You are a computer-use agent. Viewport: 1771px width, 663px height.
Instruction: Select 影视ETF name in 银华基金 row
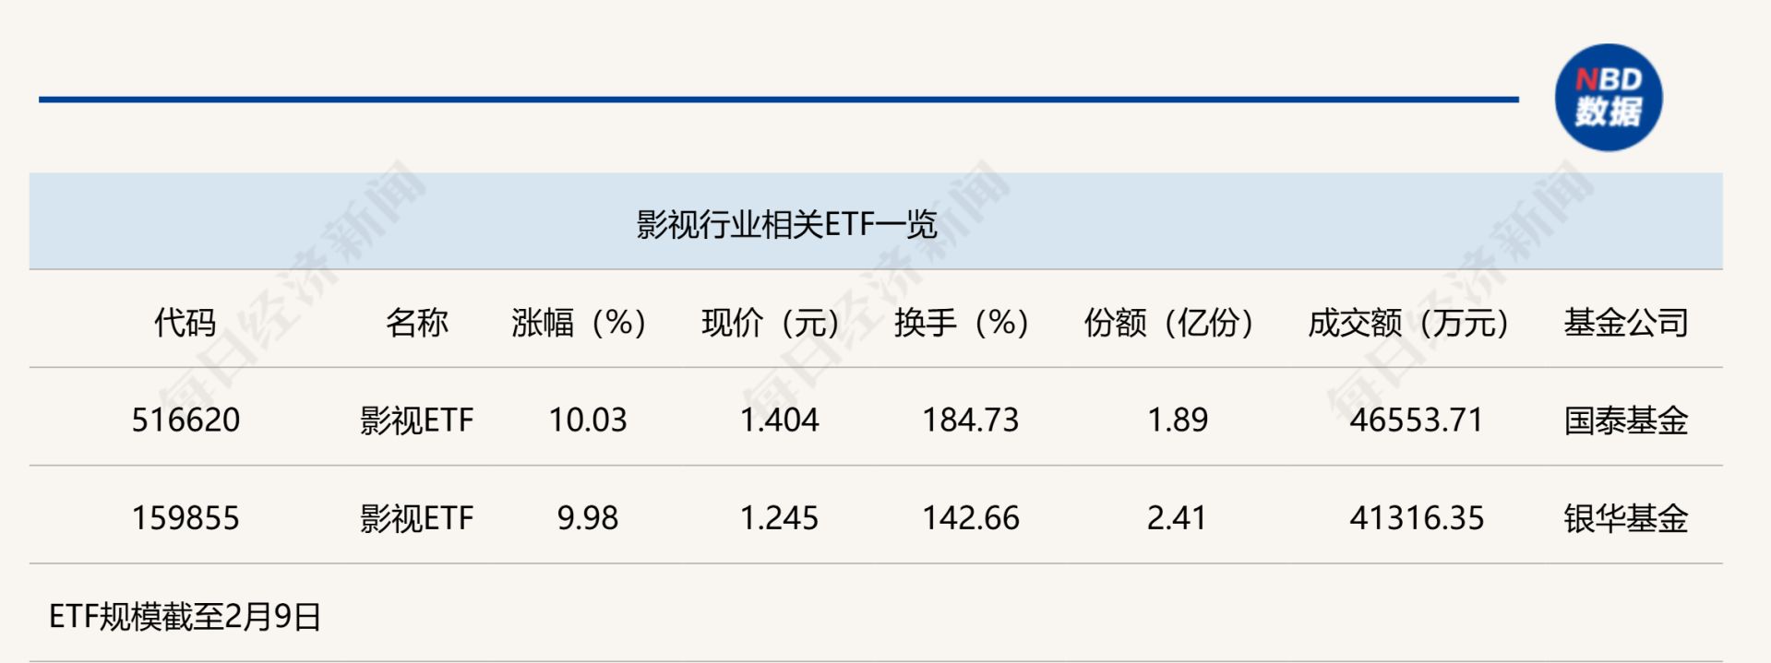coord(416,518)
